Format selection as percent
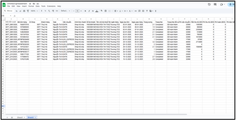Screen dimensions: 236x120 coord(45,11)
